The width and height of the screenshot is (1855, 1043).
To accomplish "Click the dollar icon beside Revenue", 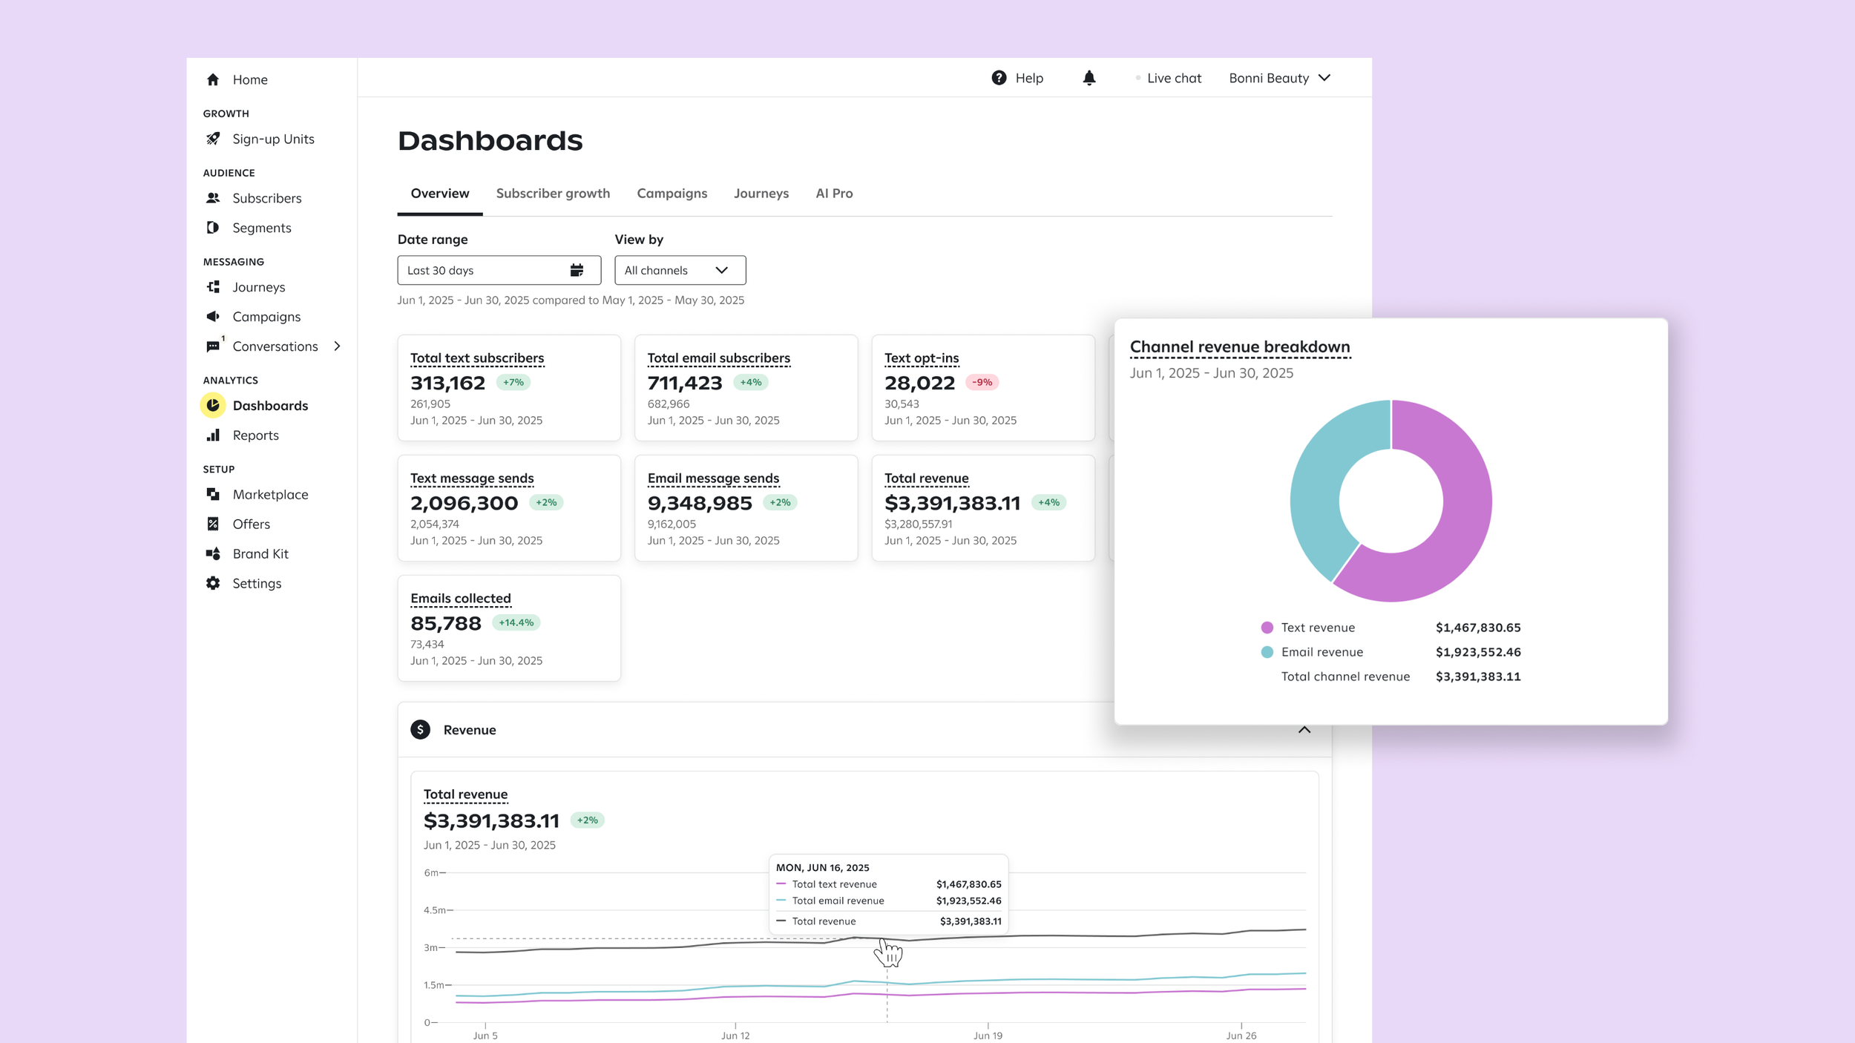I will 421,729.
